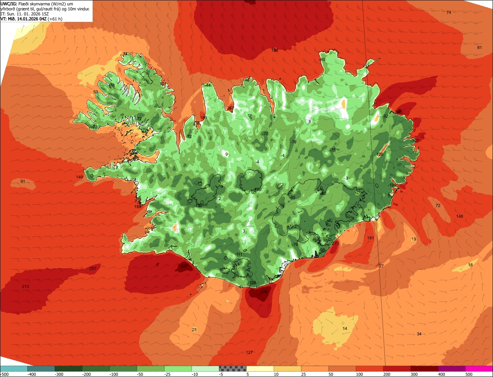493x377 pixels.
Task: Click the checkered legend swatch between -5 and 5
Action: click(x=233, y=369)
